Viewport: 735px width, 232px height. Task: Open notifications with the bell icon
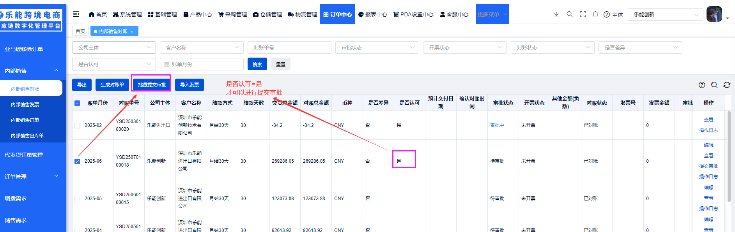tap(595, 14)
